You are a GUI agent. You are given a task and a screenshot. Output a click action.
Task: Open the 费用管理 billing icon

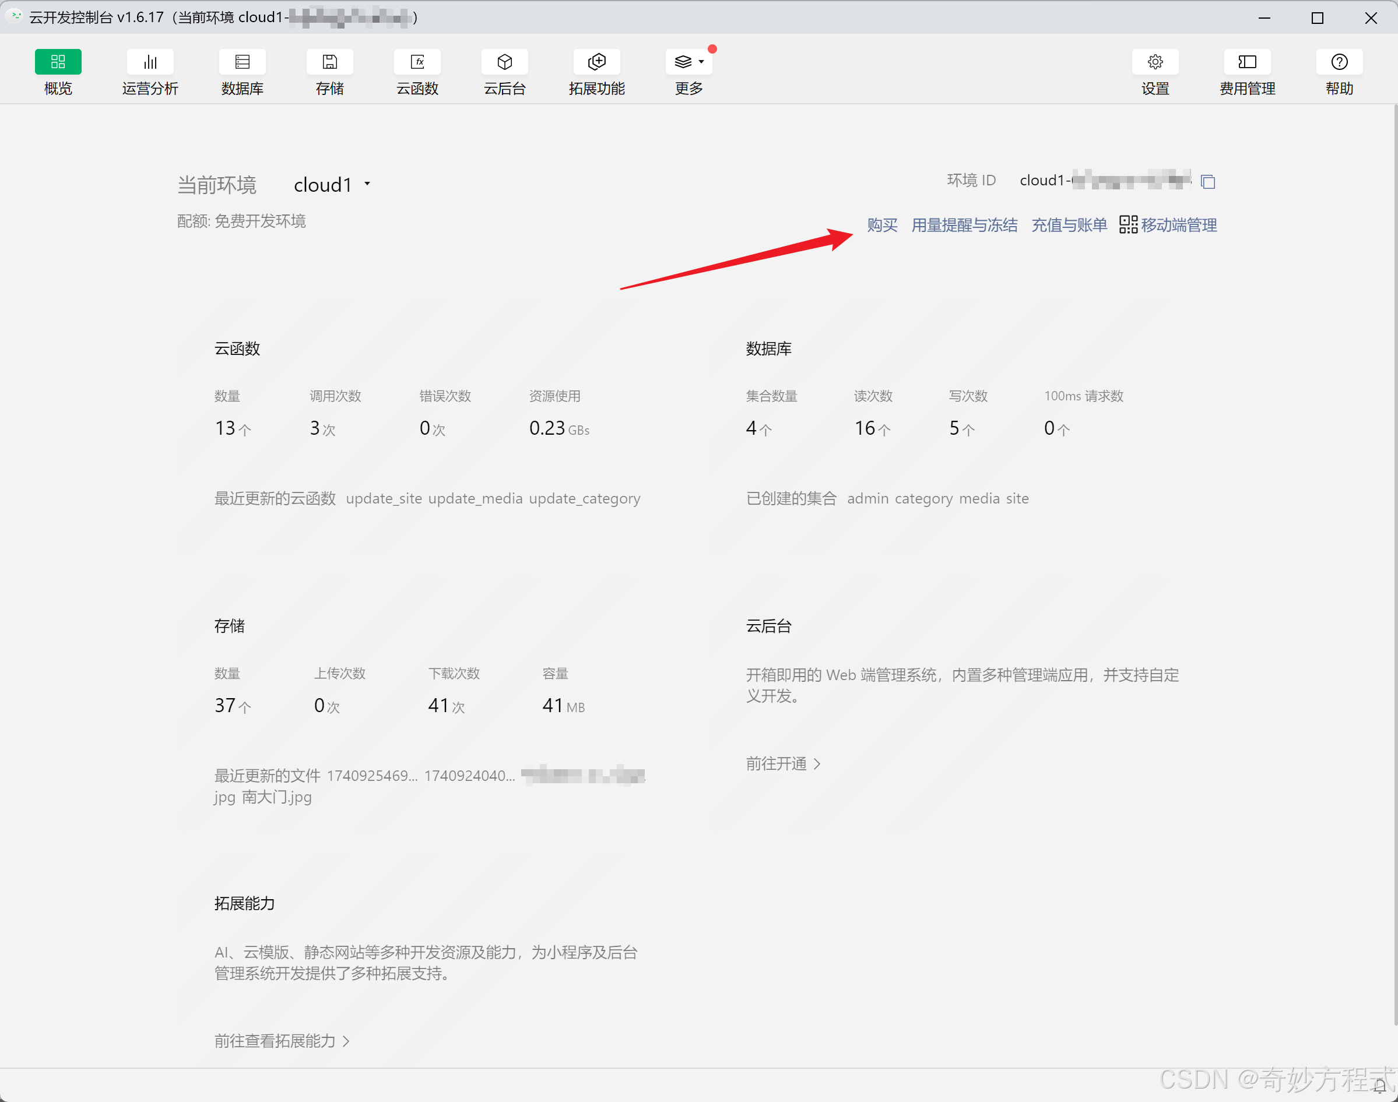[x=1246, y=62]
